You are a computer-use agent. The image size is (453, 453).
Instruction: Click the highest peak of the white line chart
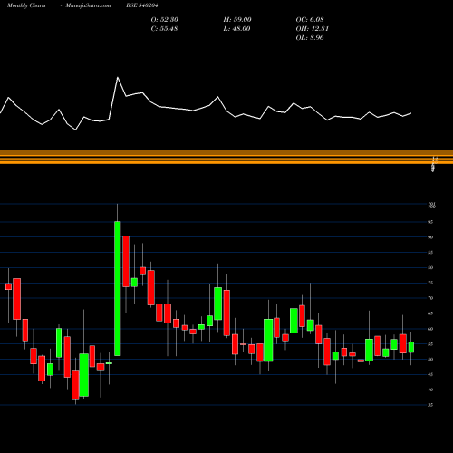click(x=118, y=78)
